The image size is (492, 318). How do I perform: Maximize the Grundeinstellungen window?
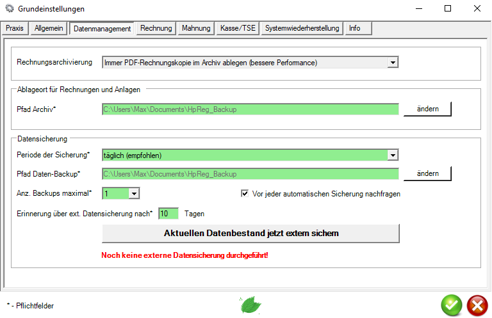(448, 8)
